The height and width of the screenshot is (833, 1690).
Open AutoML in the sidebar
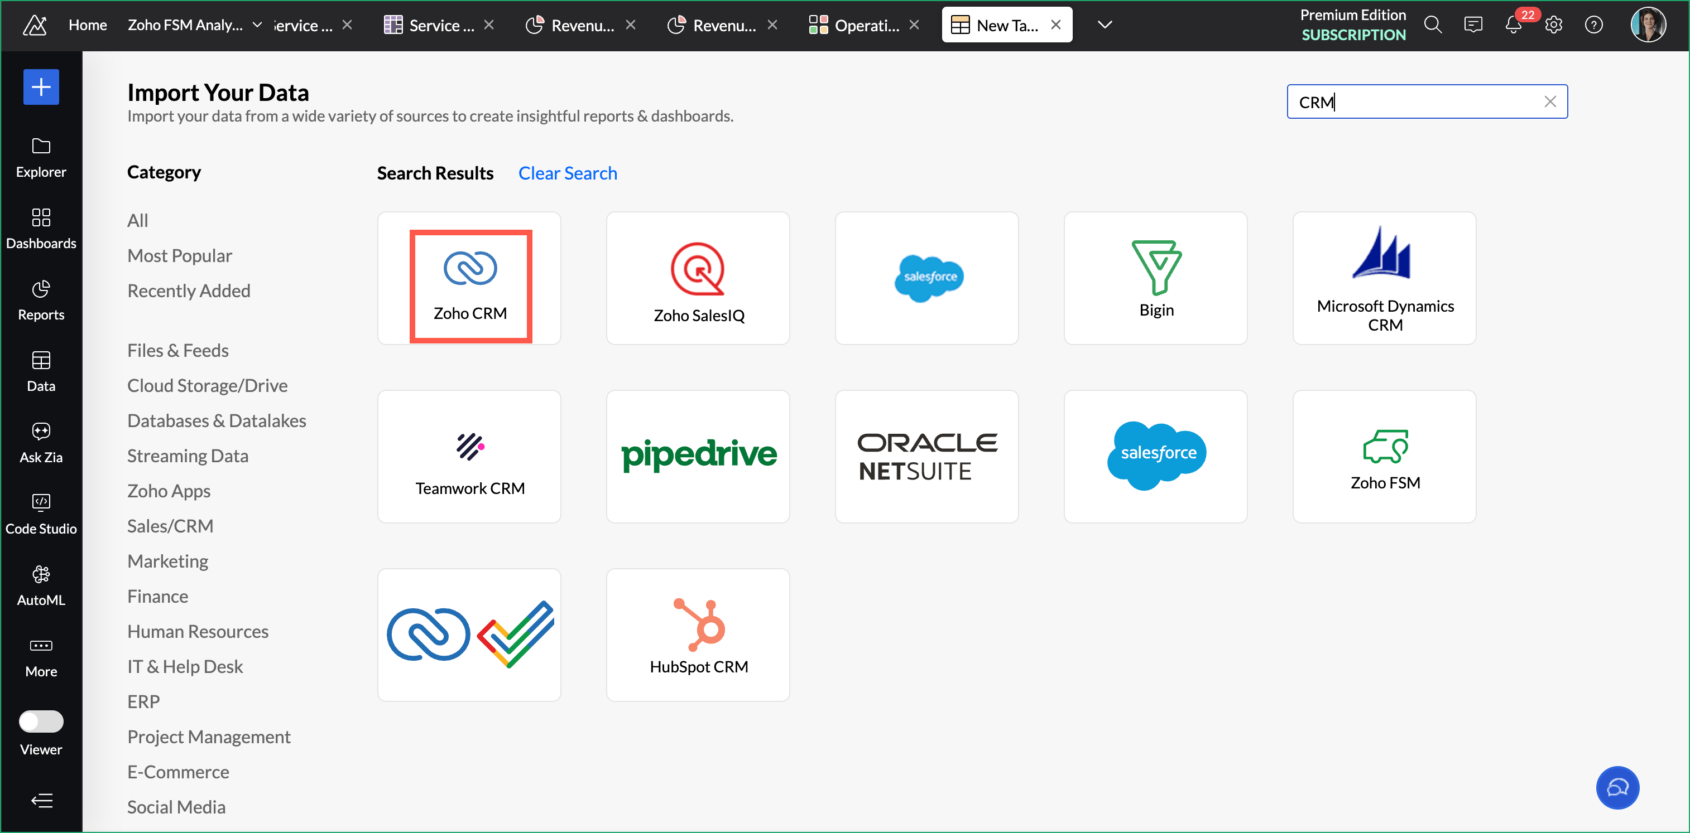(x=41, y=585)
